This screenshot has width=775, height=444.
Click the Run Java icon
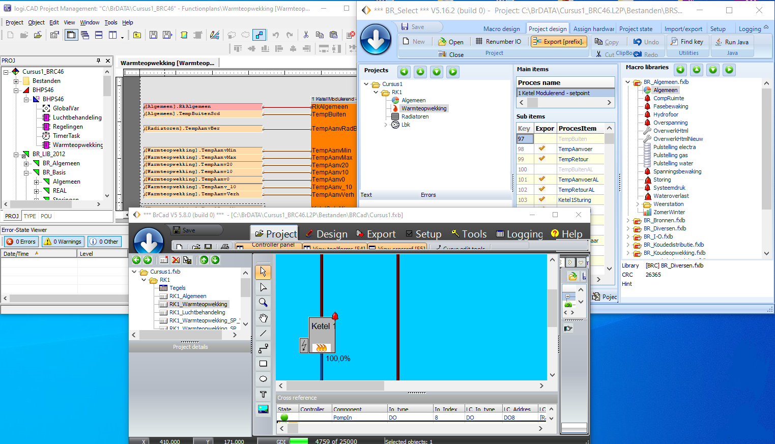[x=719, y=42]
